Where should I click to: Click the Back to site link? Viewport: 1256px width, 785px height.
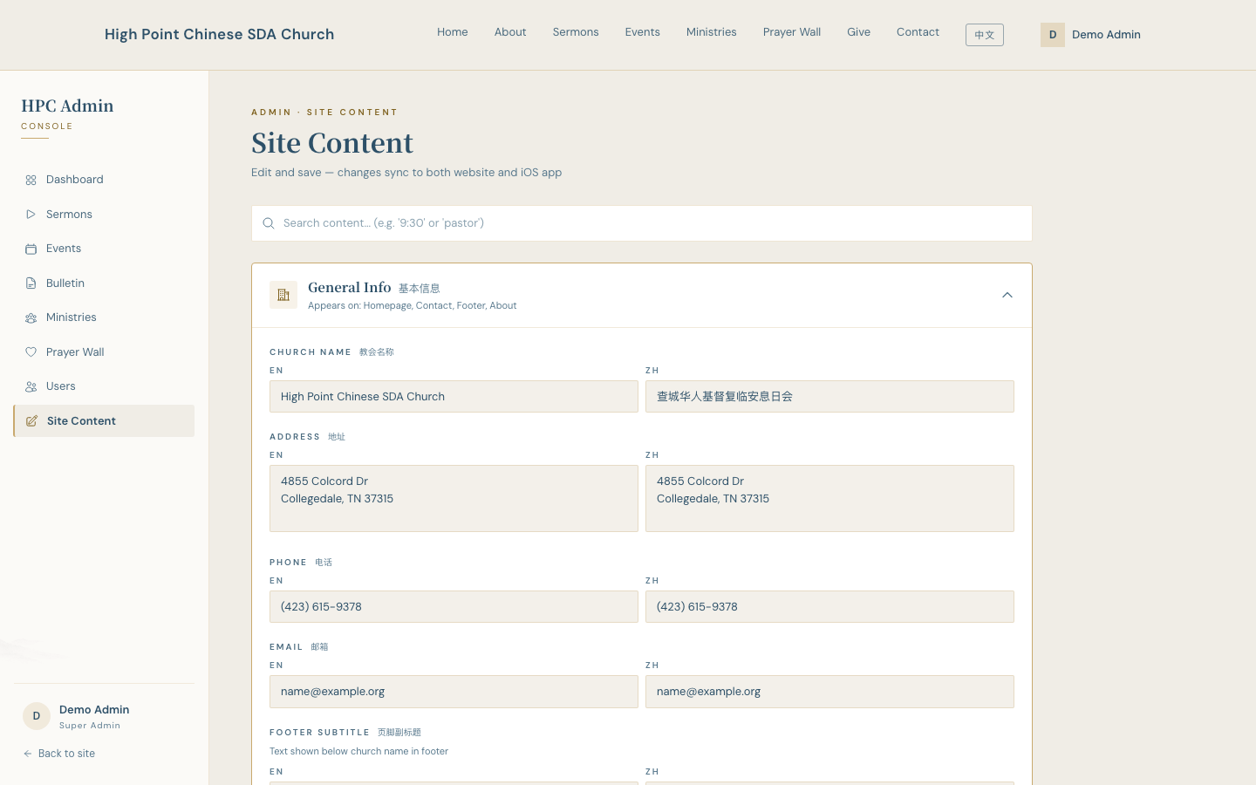coord(59,754)
